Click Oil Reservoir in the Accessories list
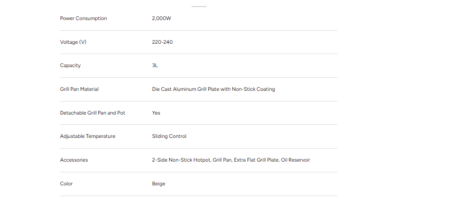This screenshot has height=211, width=468. pyautogui.click(x=296, y=160)
